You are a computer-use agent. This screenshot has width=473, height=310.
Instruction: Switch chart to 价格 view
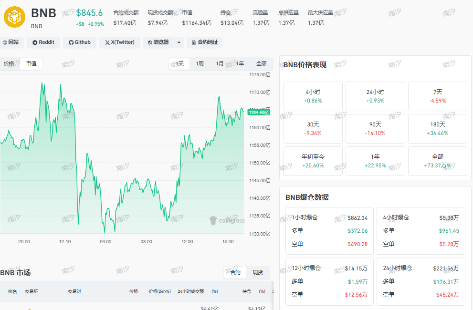(x=9, y=63)
